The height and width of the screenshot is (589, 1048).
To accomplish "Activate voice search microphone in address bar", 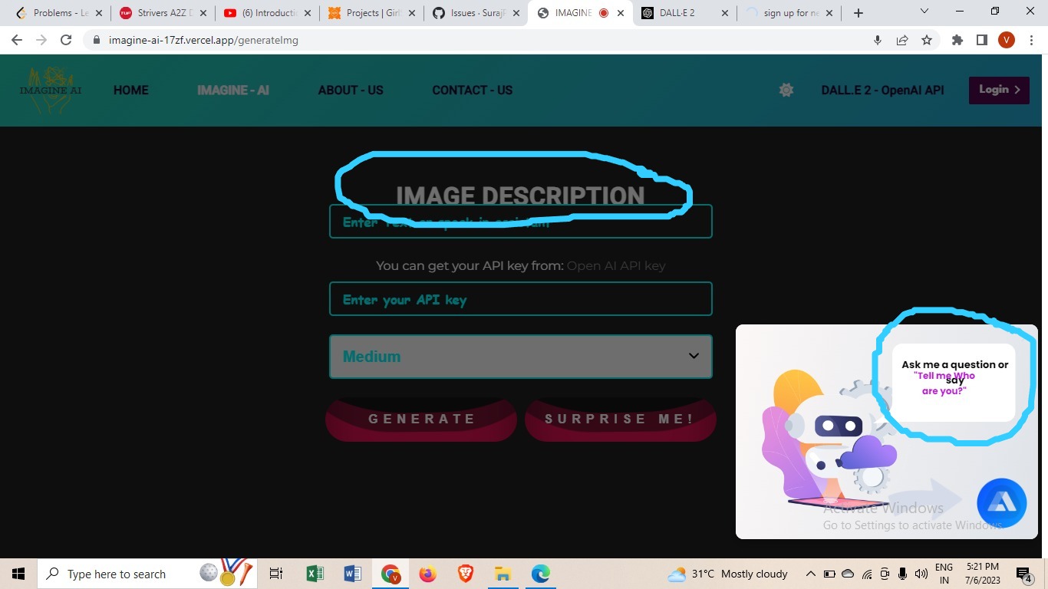I will (877, 40).
